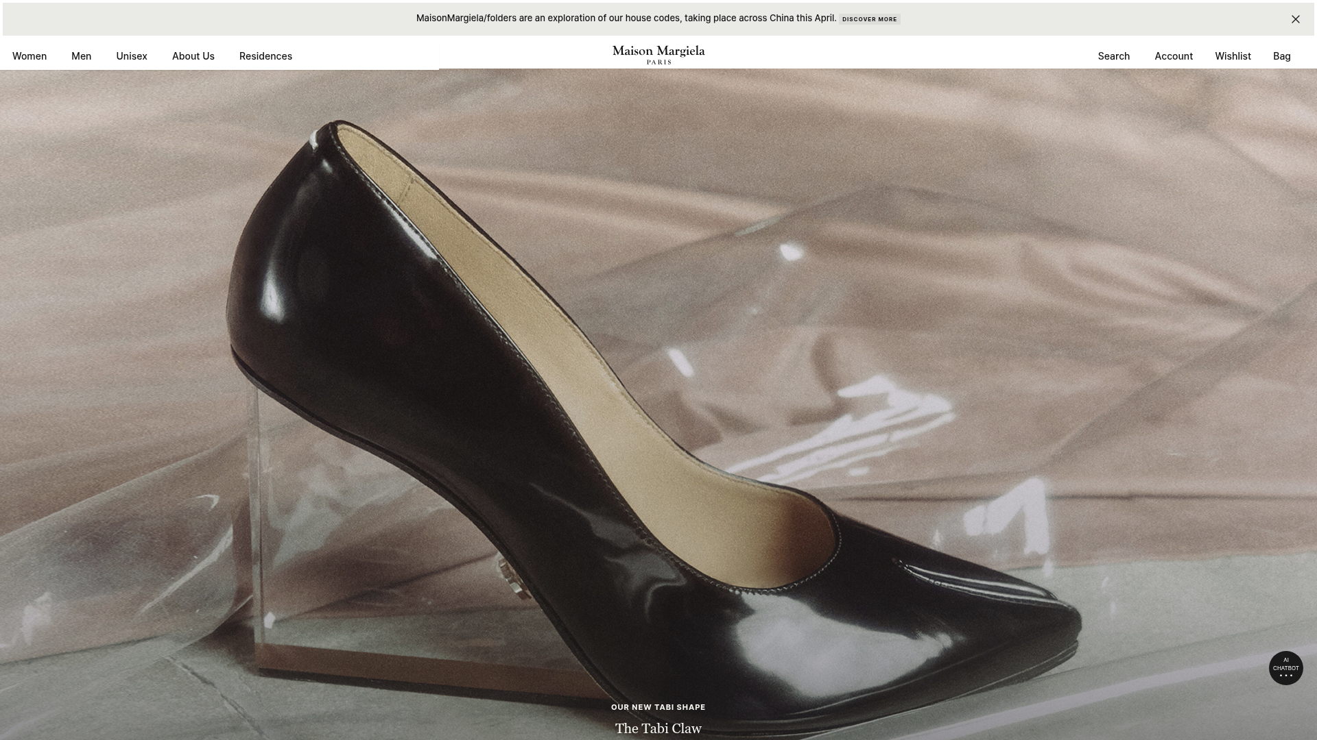Expand the Women navigation dropdown
This screenshot has width=1317, height=740.
(29, 56)
